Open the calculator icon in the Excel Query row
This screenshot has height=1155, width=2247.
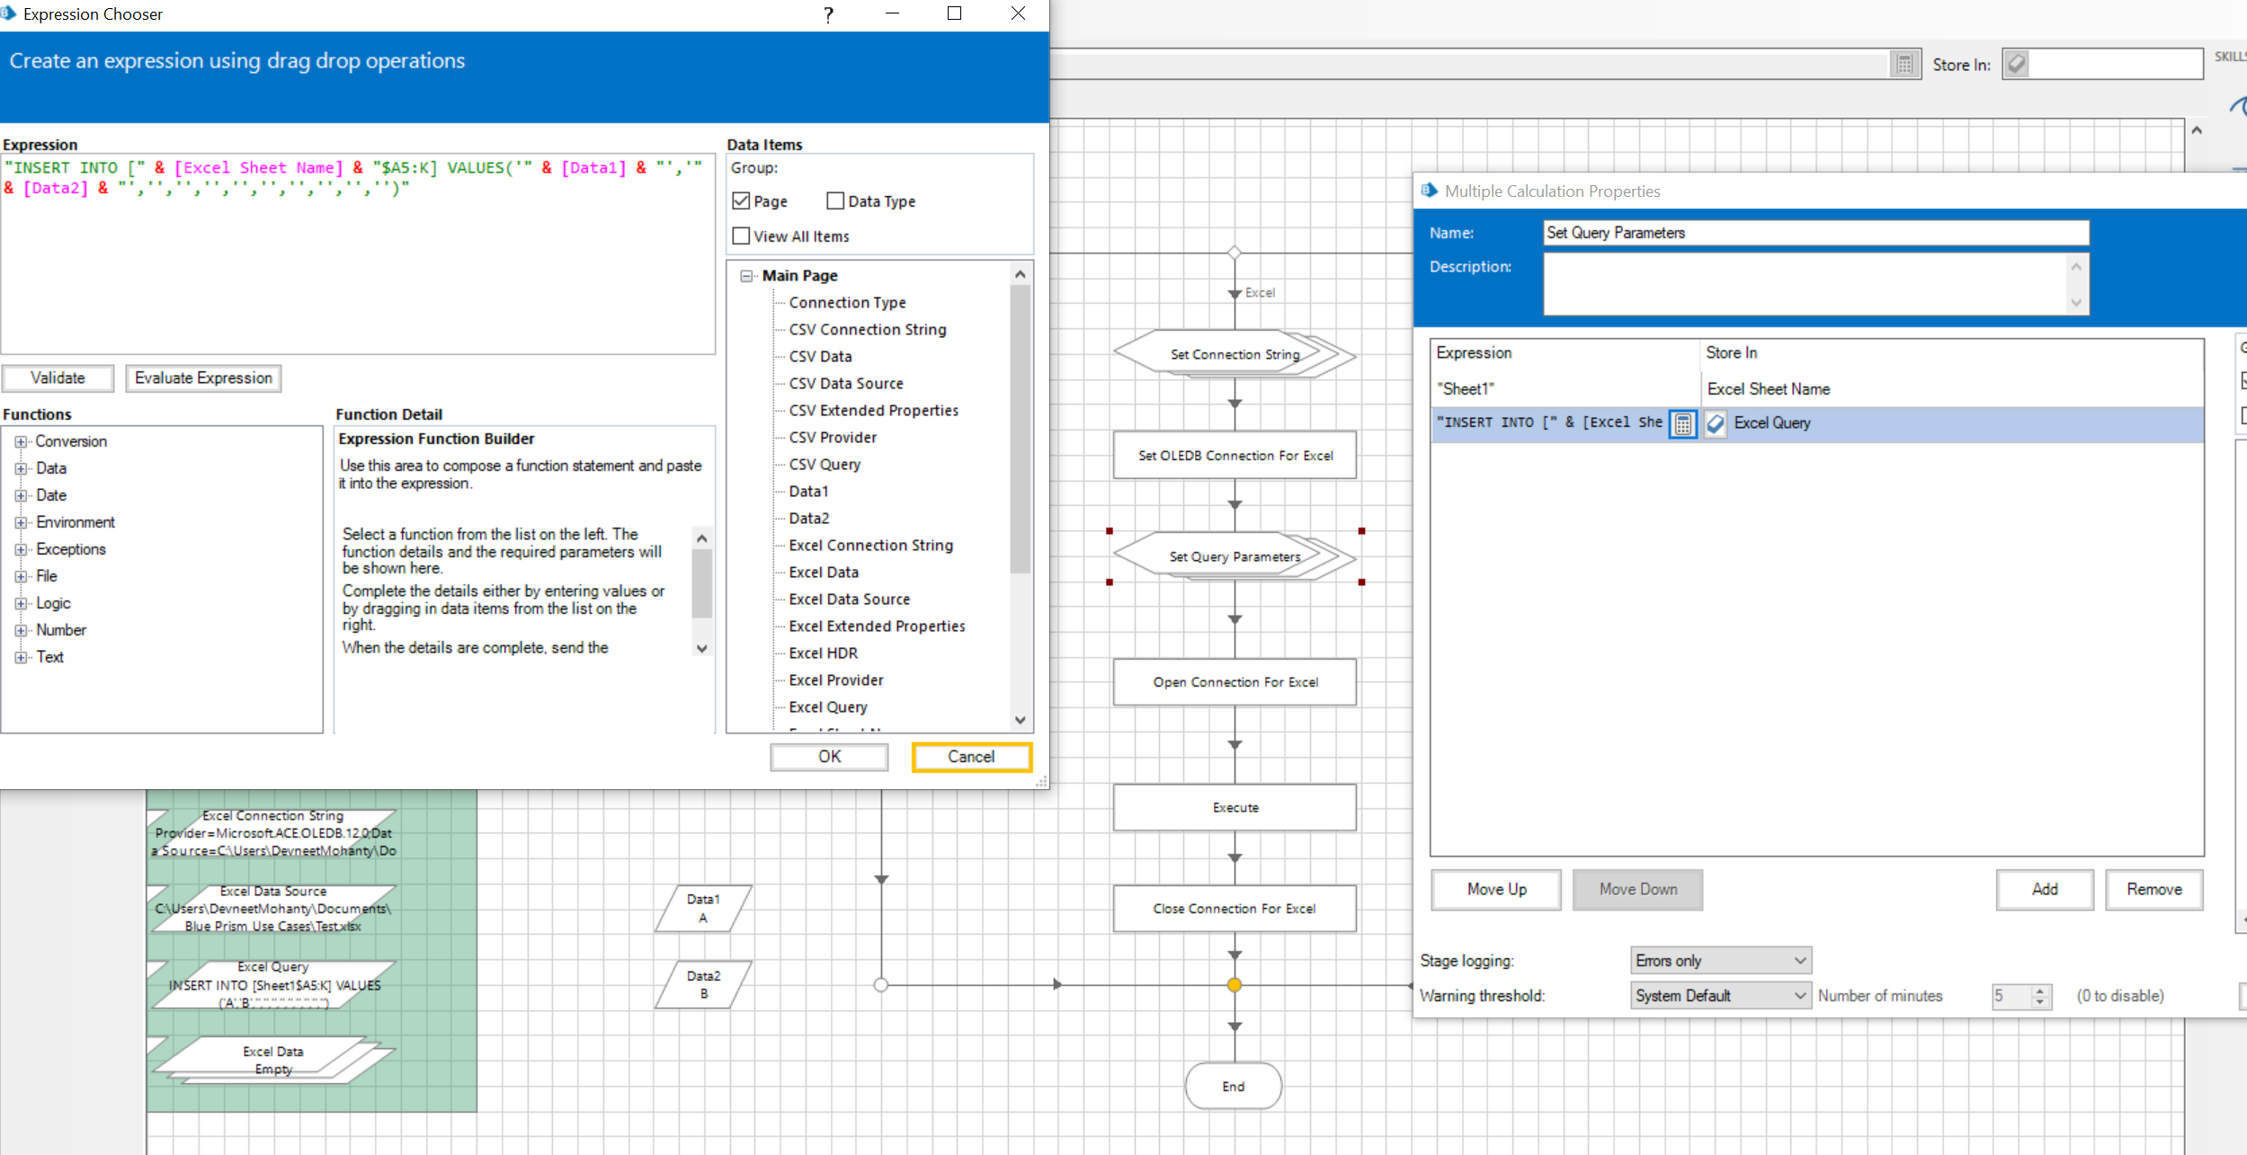1682,423
